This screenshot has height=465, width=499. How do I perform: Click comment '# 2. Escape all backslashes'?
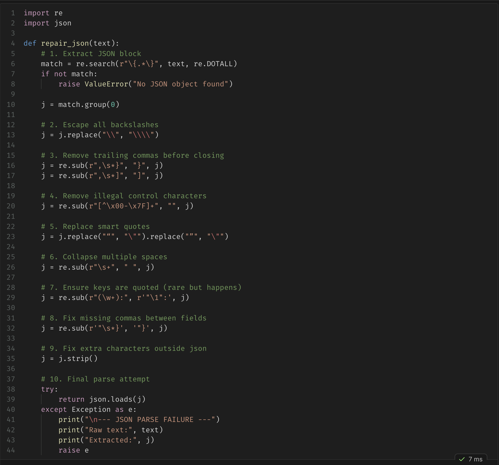(100, 125)
